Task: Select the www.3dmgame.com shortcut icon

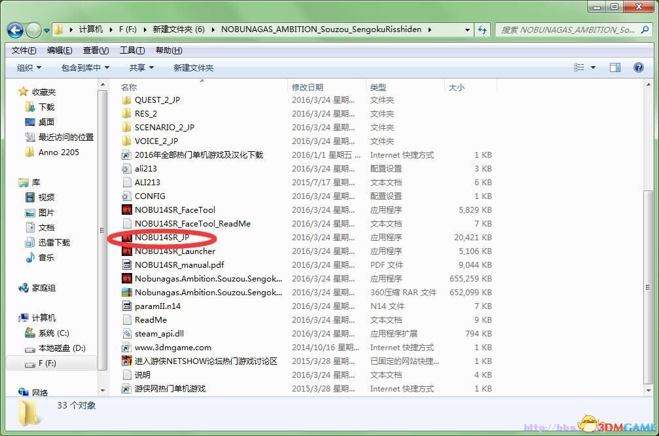Action: click(126, 347)
